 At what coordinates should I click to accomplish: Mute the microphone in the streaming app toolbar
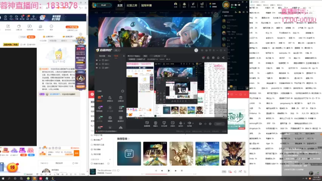180,123
